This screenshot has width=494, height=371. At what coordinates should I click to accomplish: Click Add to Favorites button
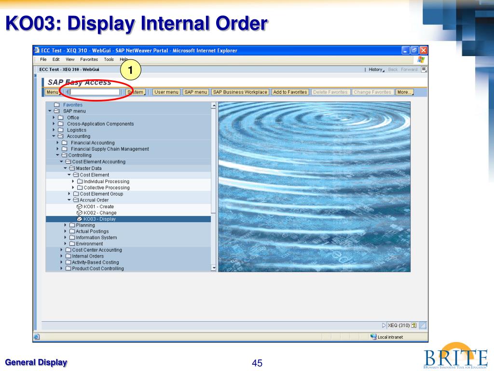point(290,92)
